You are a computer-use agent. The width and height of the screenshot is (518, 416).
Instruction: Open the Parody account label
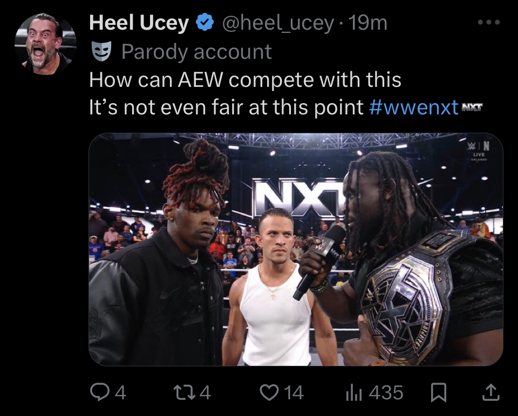click(x=196, y=52)
